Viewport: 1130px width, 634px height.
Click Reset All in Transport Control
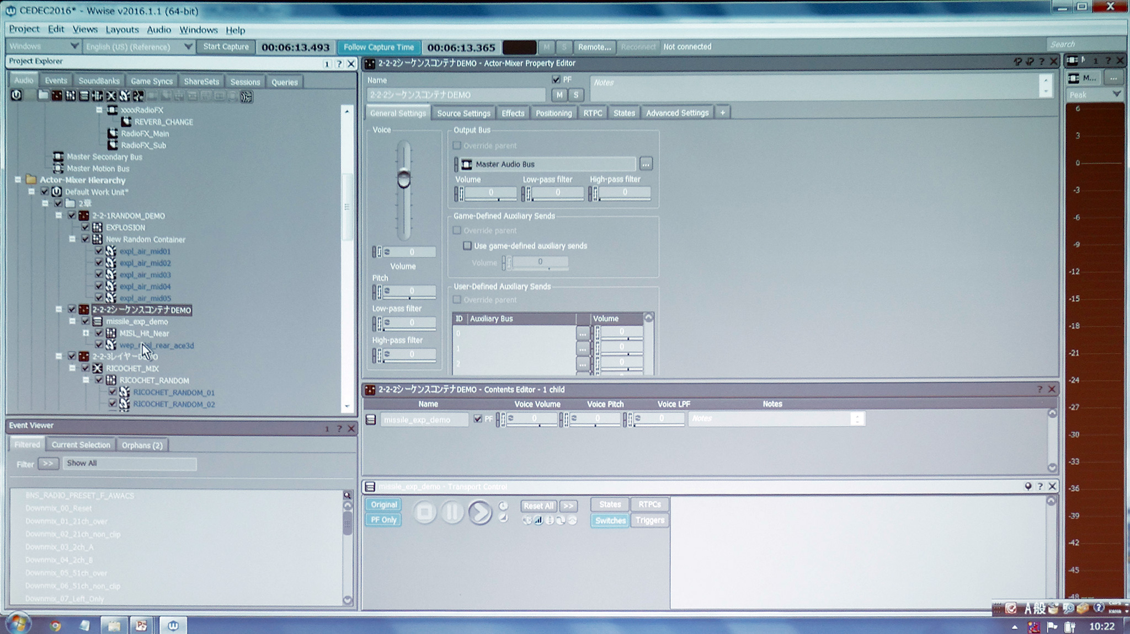click(538, 506)
